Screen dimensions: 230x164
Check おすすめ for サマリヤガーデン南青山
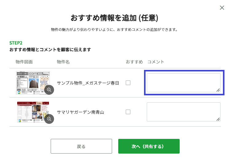[x=128, y=112]
